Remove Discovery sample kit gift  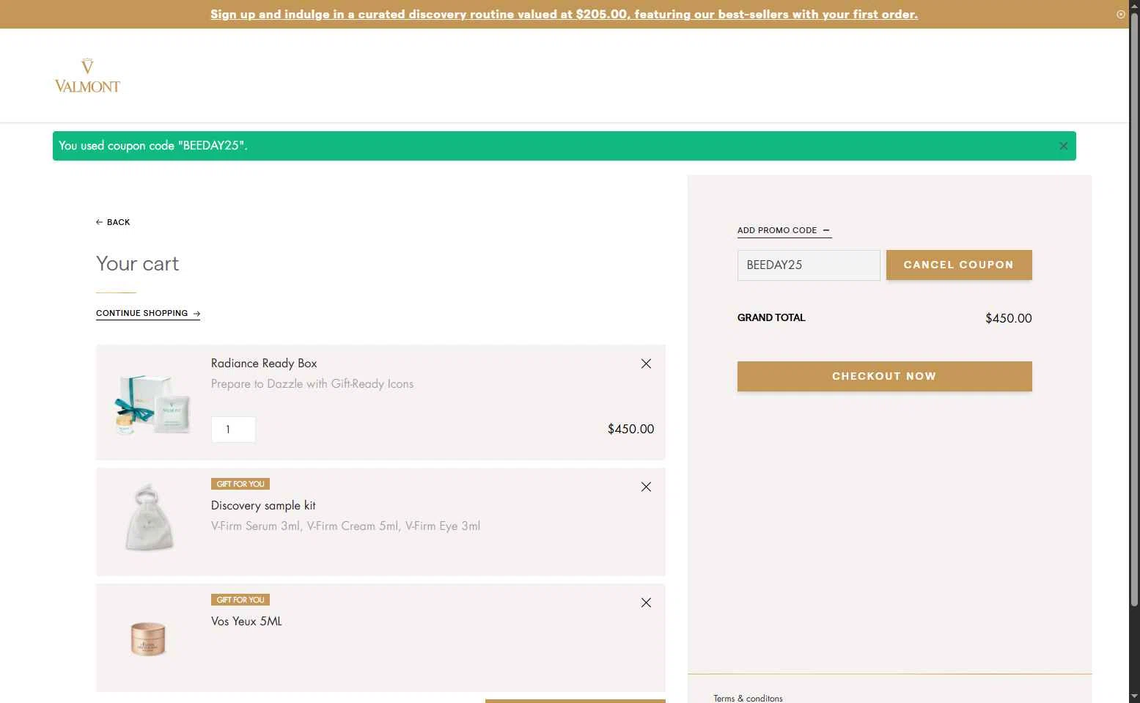[x=646, y=487]
